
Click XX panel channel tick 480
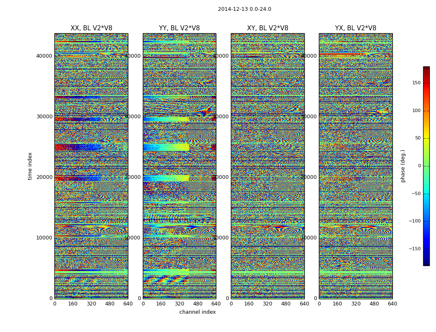pyautogui.click(x=110, y=304)
